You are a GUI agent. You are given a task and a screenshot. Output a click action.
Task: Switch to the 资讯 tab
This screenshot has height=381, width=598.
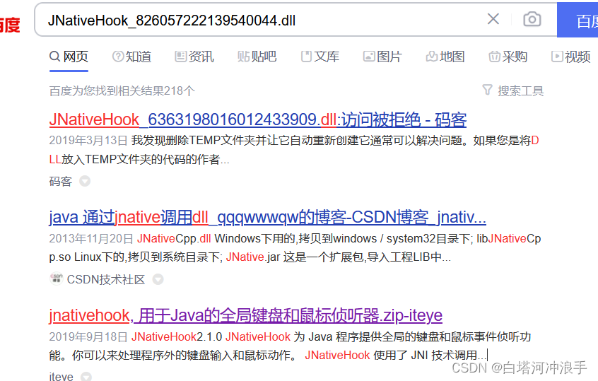pos(194,57)
